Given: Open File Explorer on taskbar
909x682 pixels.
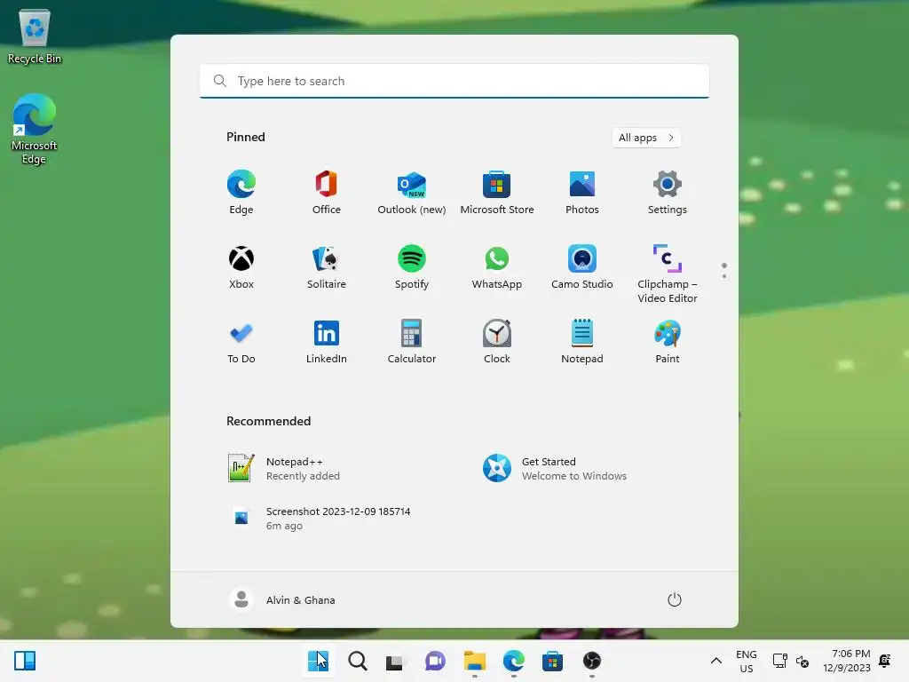Looking at the screenshot, I should (x=474, y=661).
